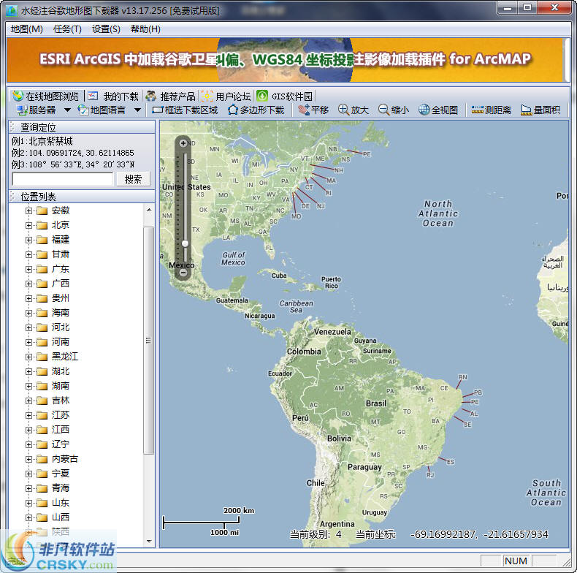Click location list scrollbar down arrow
577x573 pixels.
click(149, 541)
